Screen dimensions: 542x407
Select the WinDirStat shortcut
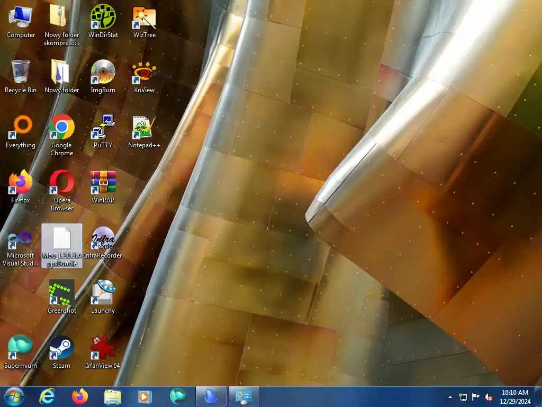click(x=103, y=21)
